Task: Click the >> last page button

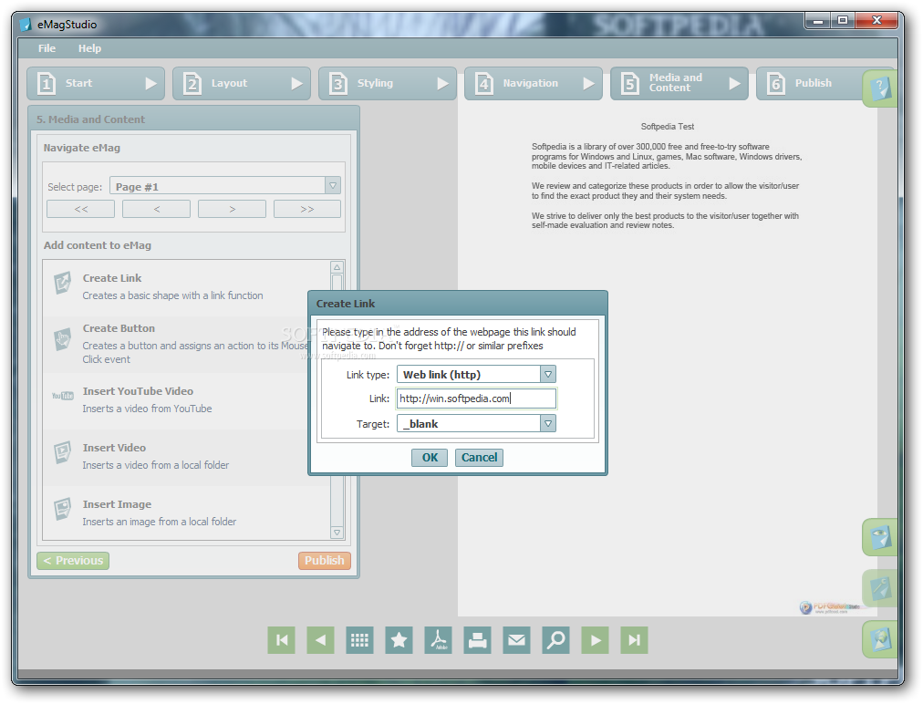Action: 307,209
